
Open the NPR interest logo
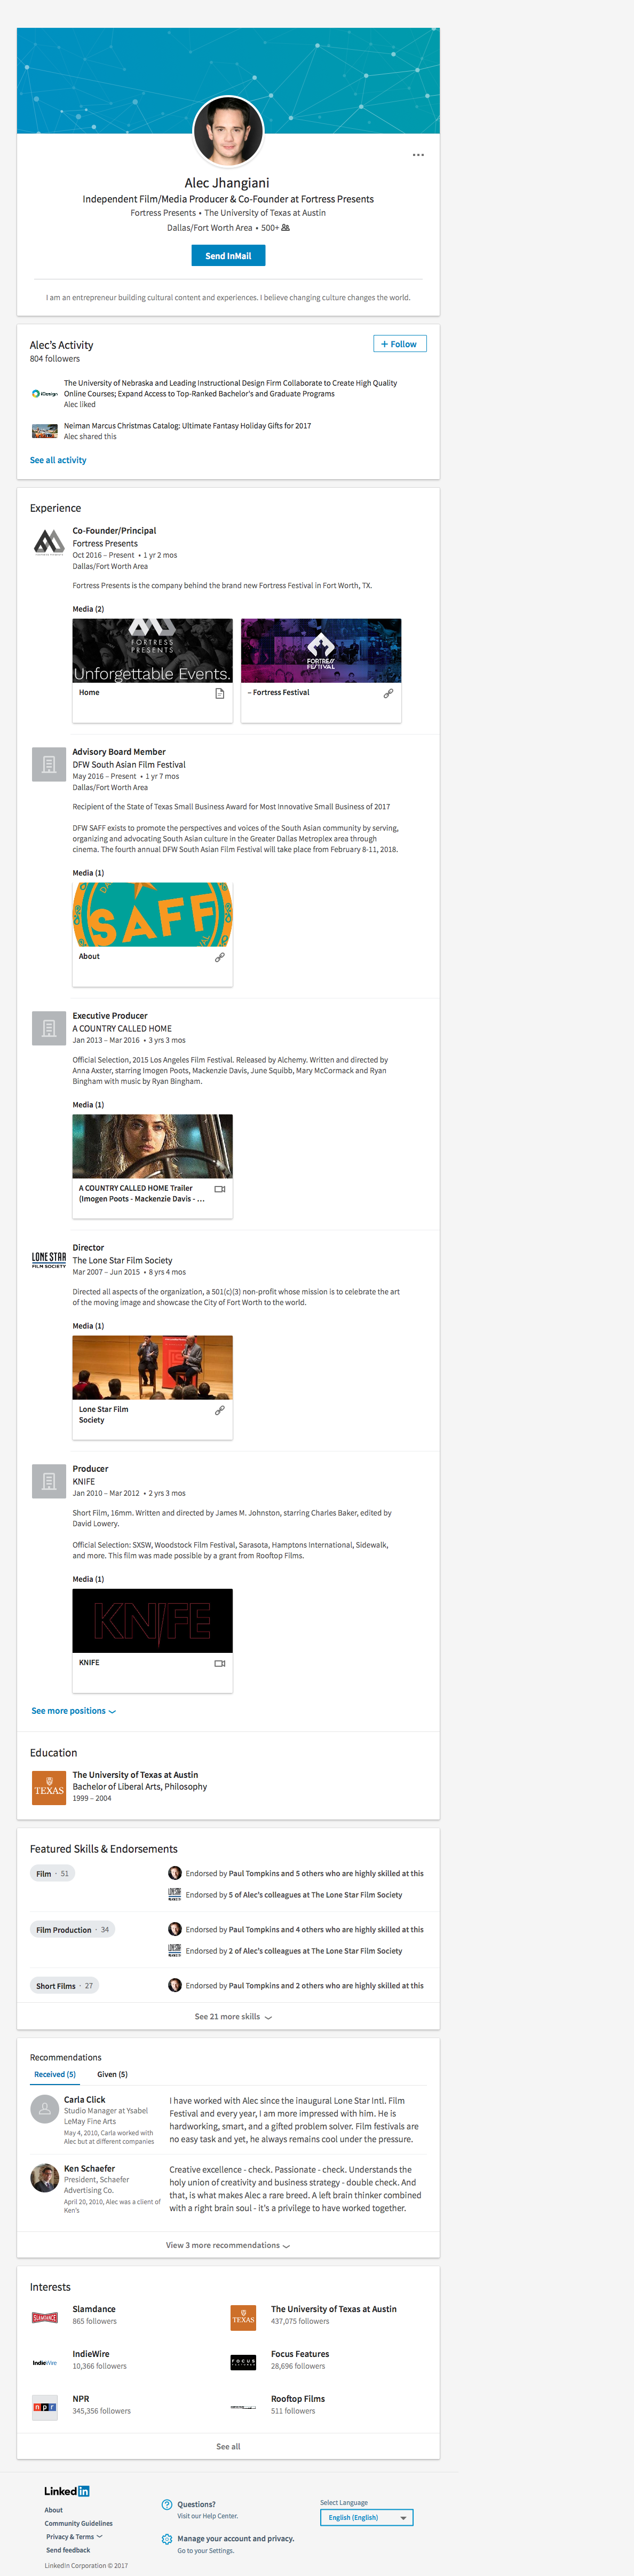pos(45,2406)
